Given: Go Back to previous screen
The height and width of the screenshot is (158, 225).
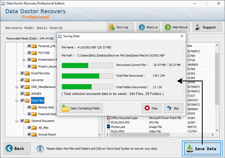Looking at the screenshot, I should pyautogui.click(x=17, y=148).
